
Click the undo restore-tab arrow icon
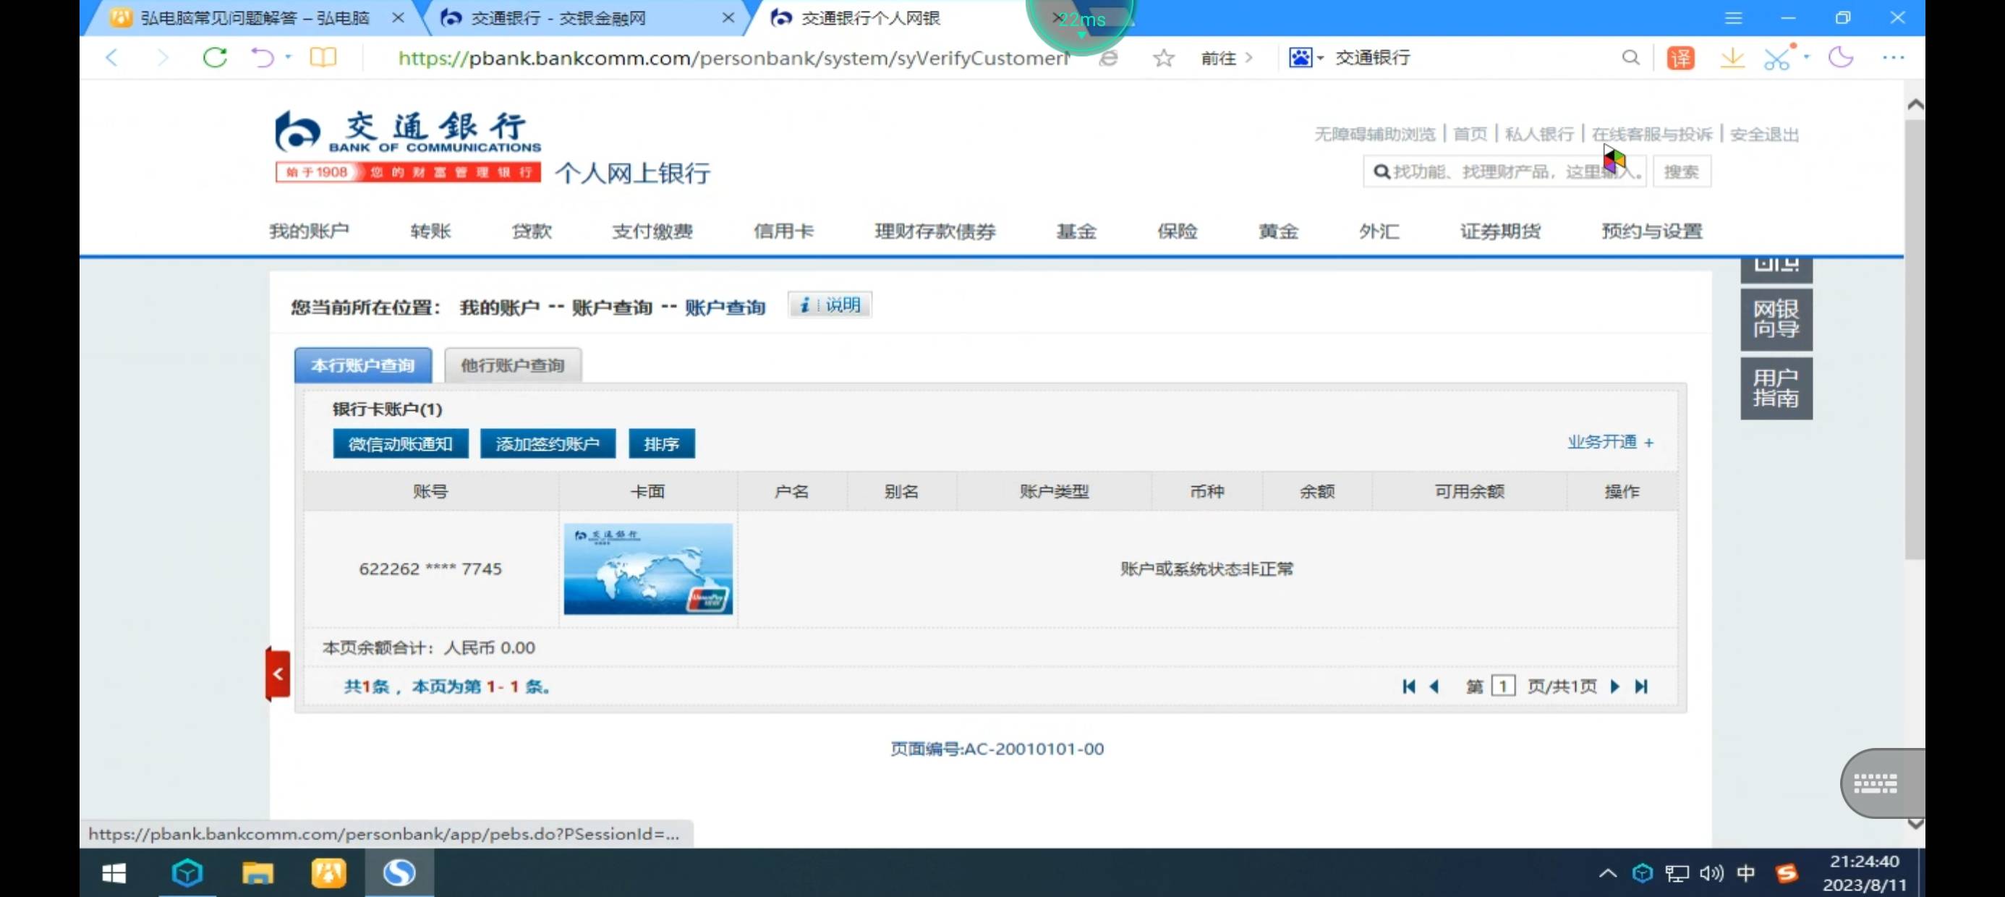point(263,57)
